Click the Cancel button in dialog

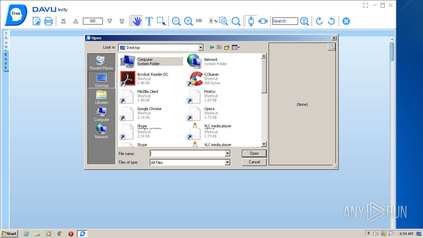(x=254, y=162)
